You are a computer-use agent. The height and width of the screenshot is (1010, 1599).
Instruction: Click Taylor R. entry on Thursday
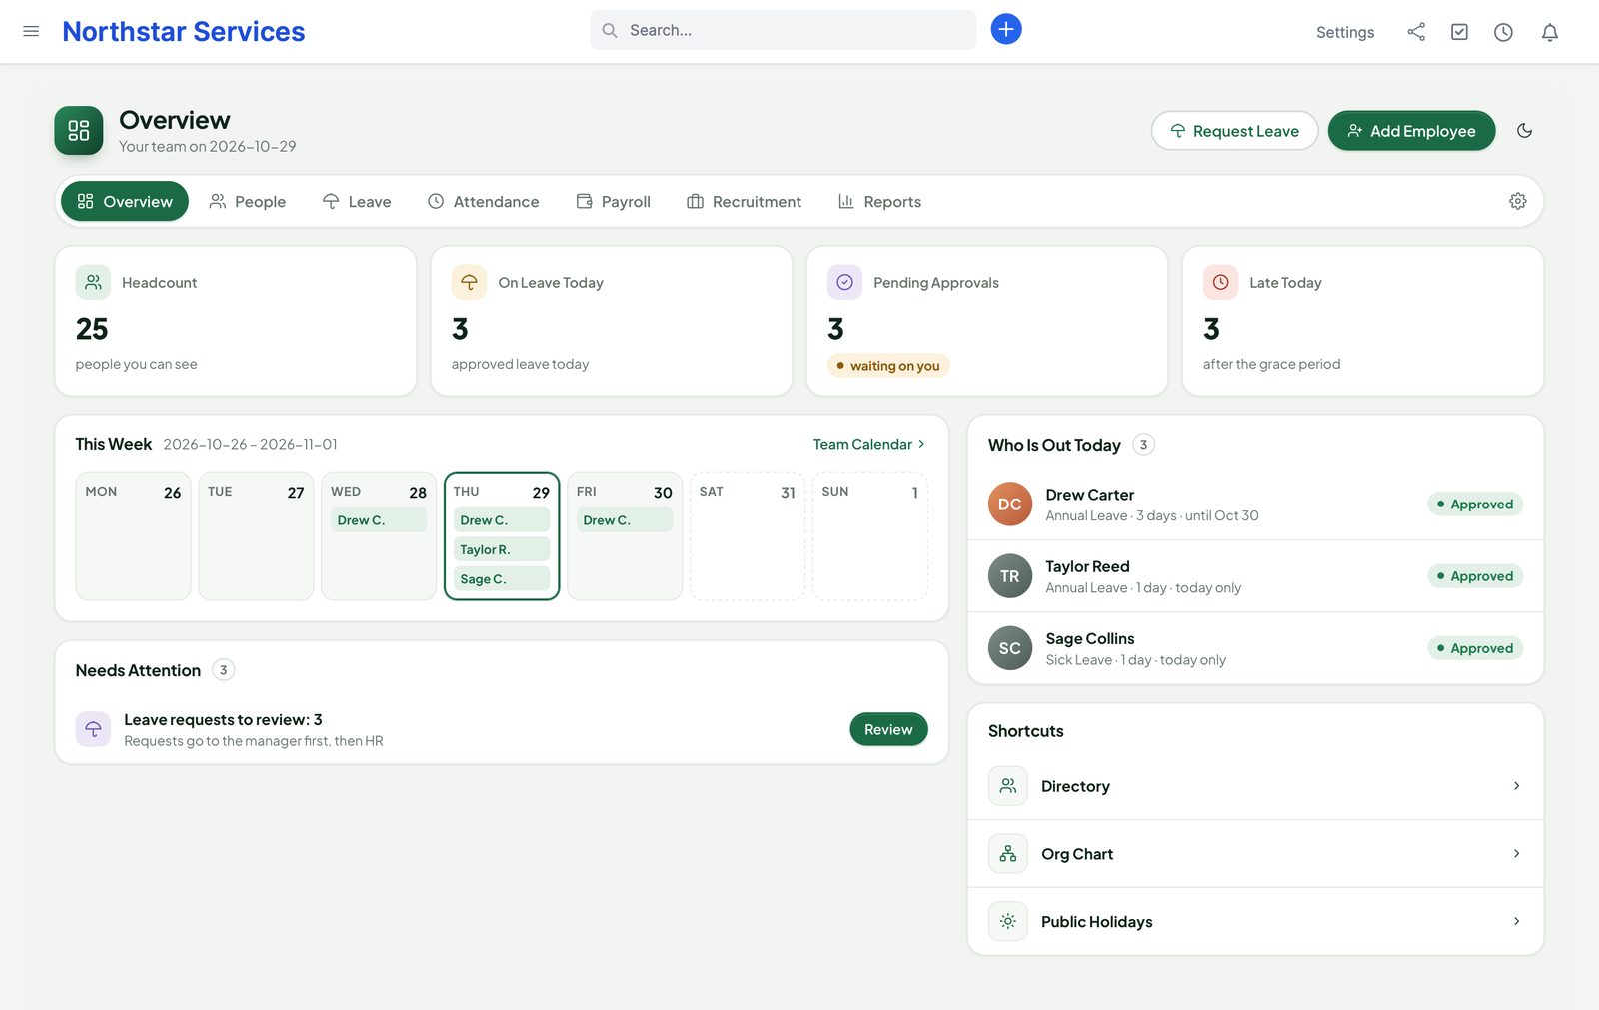pyautogui.click(x=502, y=549)
